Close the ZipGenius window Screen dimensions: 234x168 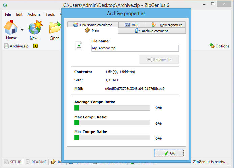click(x=224, y=4)
